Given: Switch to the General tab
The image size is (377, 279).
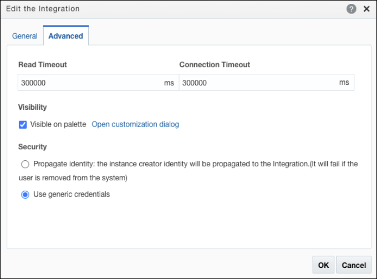Looking at the screenshot, I should point(25,36).
